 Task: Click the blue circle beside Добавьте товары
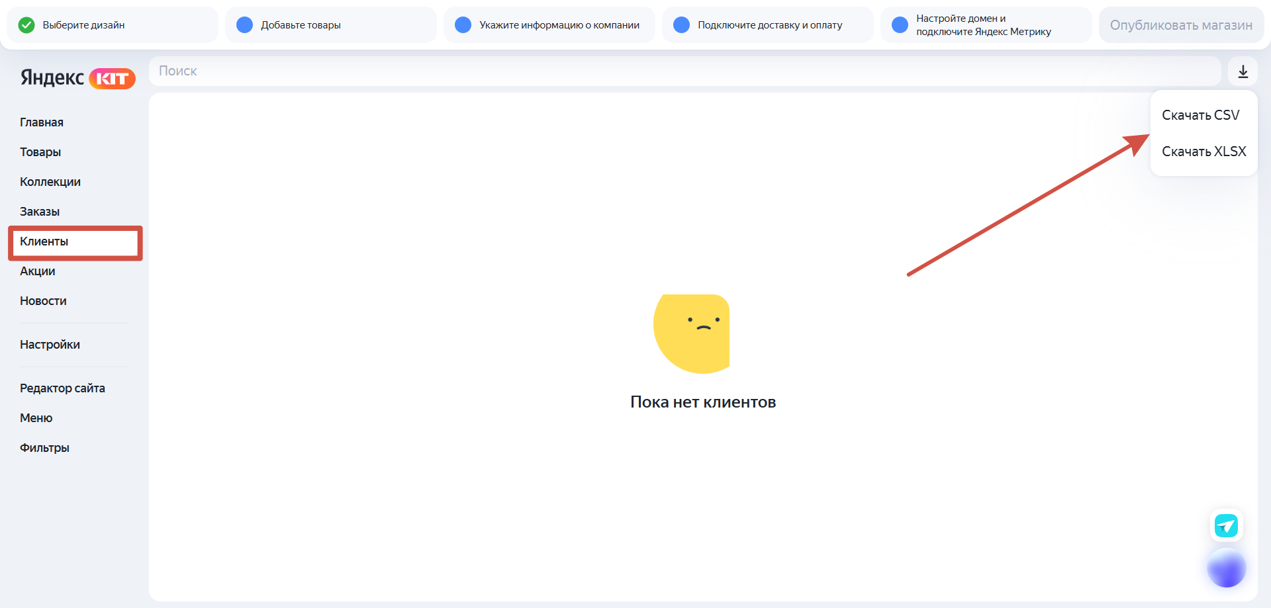245,25
